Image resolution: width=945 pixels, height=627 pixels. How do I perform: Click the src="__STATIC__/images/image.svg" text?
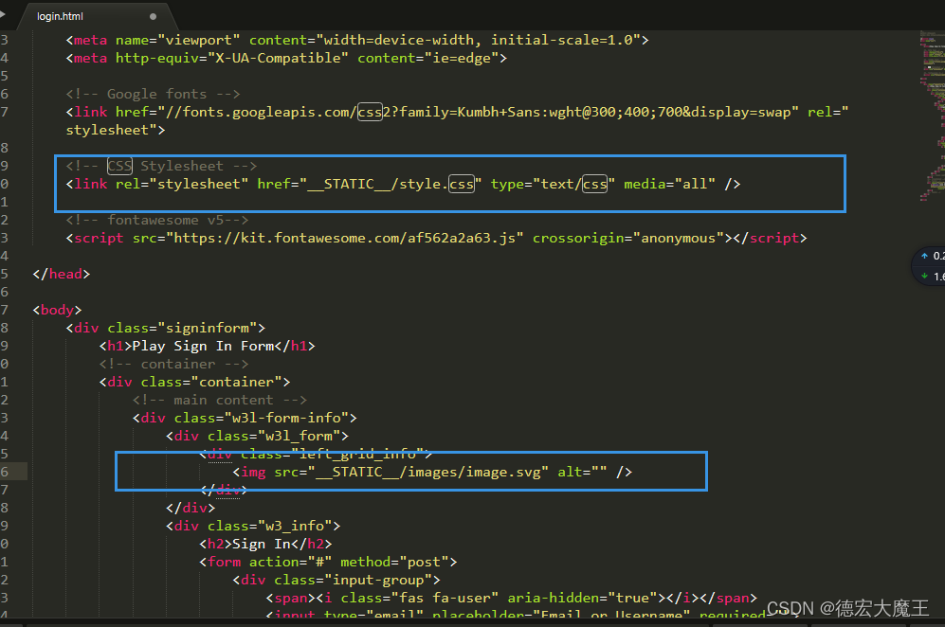pos(411,473)
